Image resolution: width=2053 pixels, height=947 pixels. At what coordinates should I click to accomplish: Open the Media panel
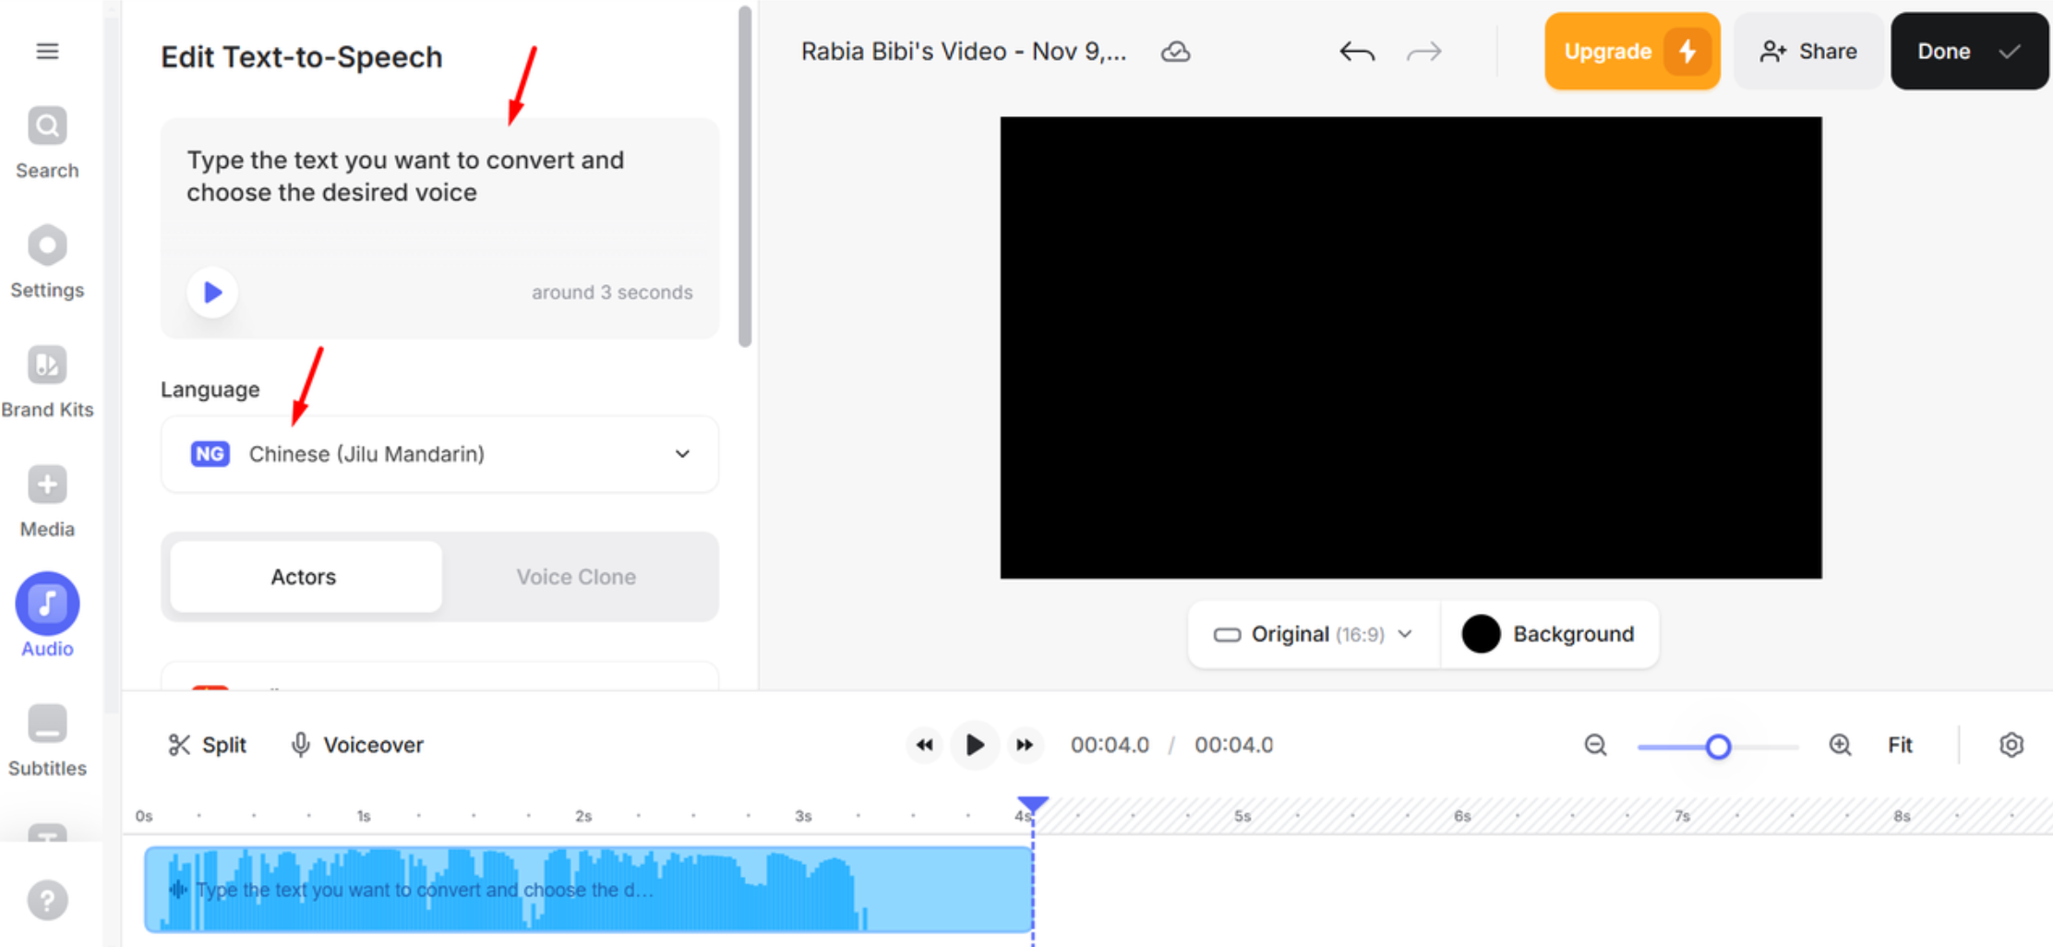coord(46,498)
